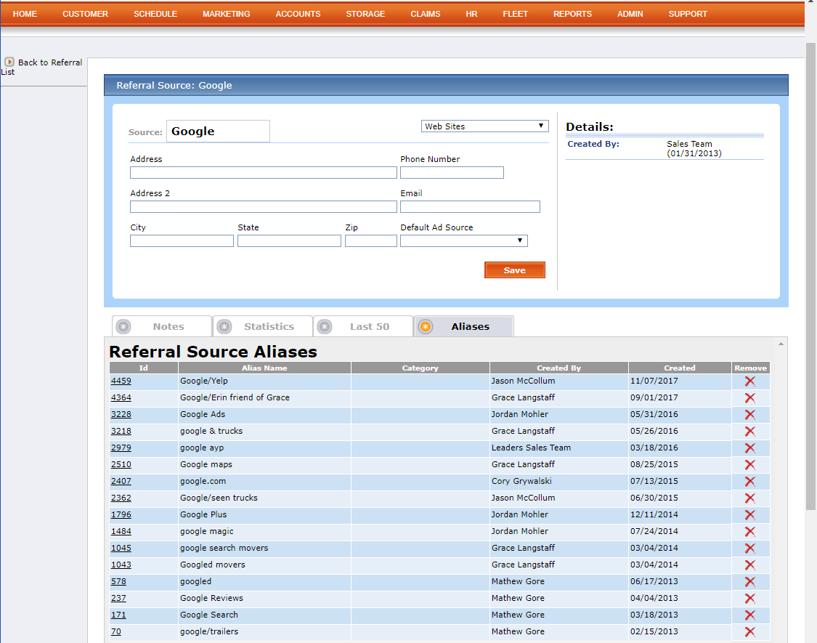
Task: Open the SCHEDULE menu
Action: click(x=155, y=14)
